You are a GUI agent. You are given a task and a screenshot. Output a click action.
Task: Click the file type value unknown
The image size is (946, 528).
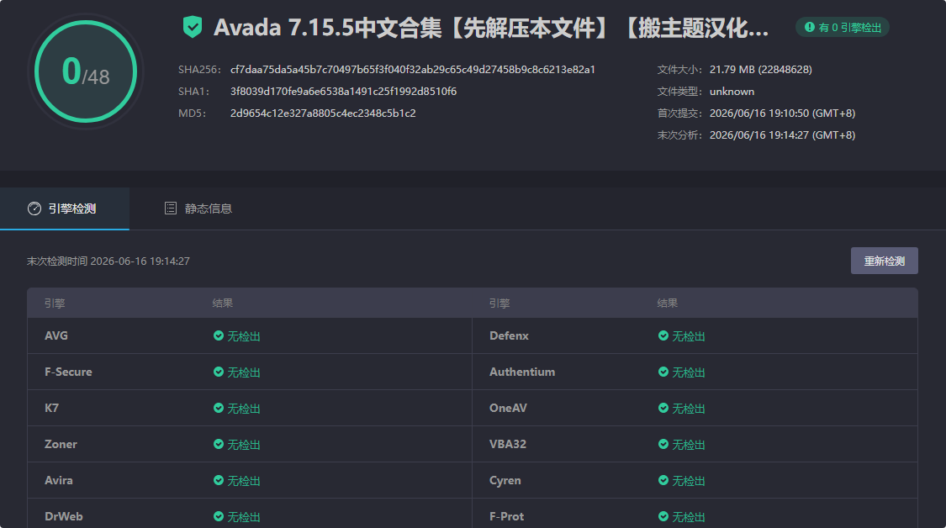732,91
